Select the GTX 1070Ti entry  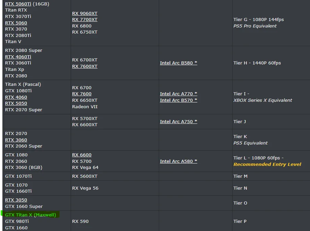pos(18,176)
